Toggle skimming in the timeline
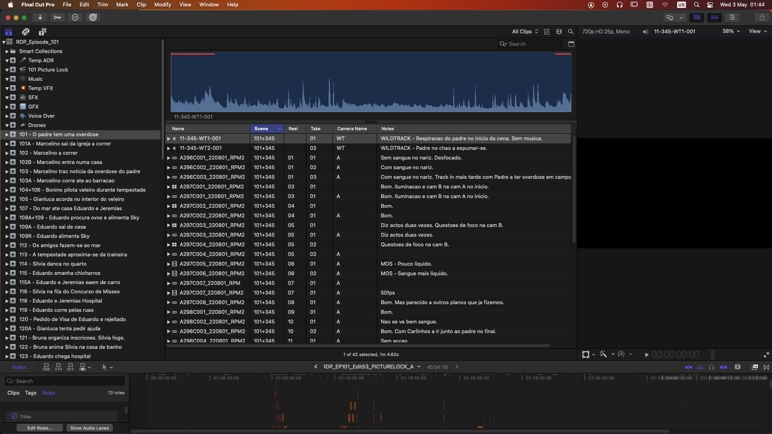This screenshot has height=434, width=772. click(x=688, y=367)
